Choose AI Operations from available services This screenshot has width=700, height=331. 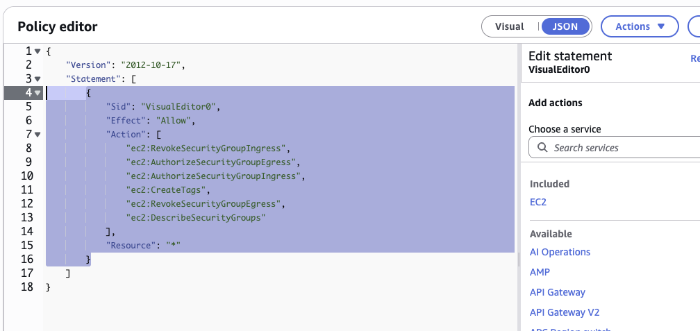pos(560,252)
